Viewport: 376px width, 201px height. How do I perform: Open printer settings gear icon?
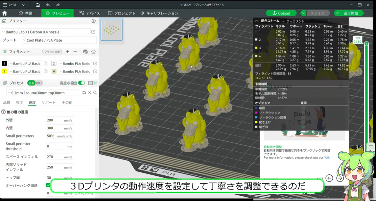[x=94, y=21]
